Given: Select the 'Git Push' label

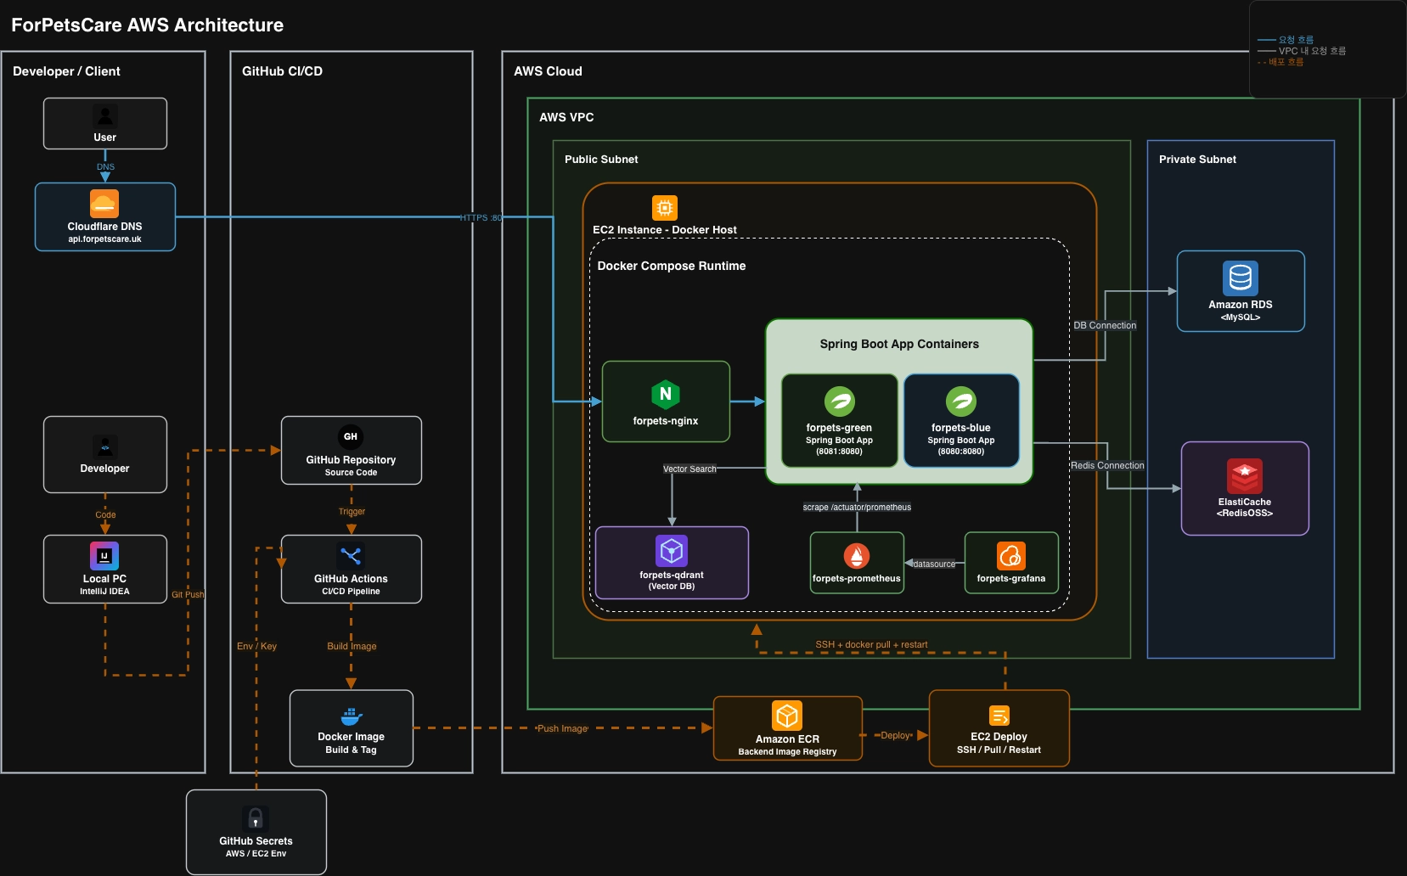Looking at the screenshot, I should tap(188, 594).
